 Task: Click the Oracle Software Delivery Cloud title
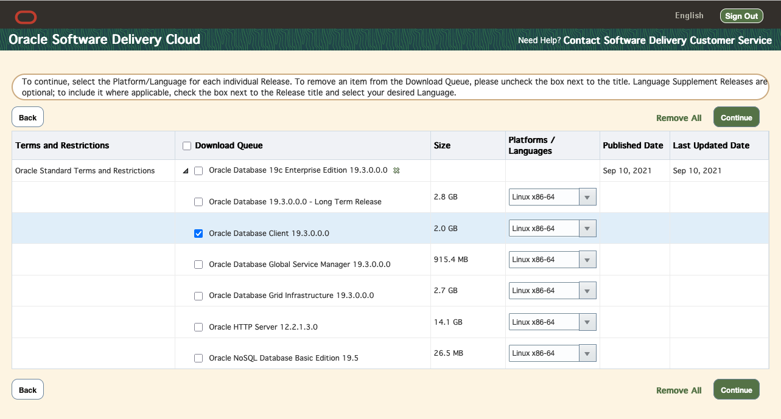tap(104, 40)
